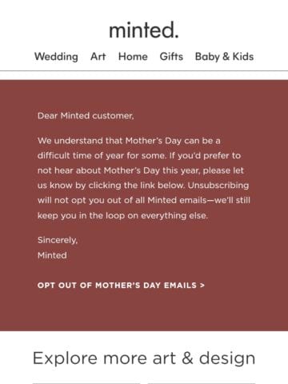Click the arrow after Mother's Day Emails

202,286
